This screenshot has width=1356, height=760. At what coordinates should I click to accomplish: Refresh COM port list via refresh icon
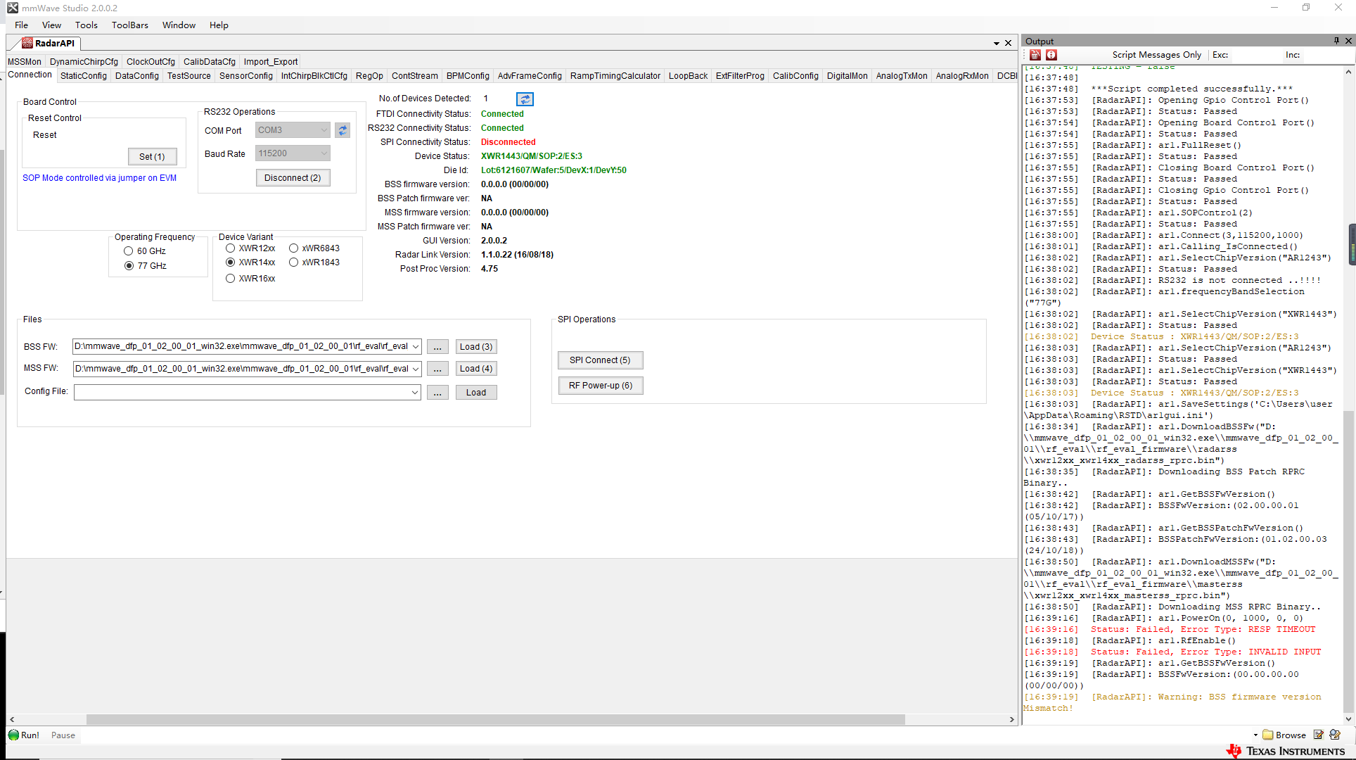343,130
